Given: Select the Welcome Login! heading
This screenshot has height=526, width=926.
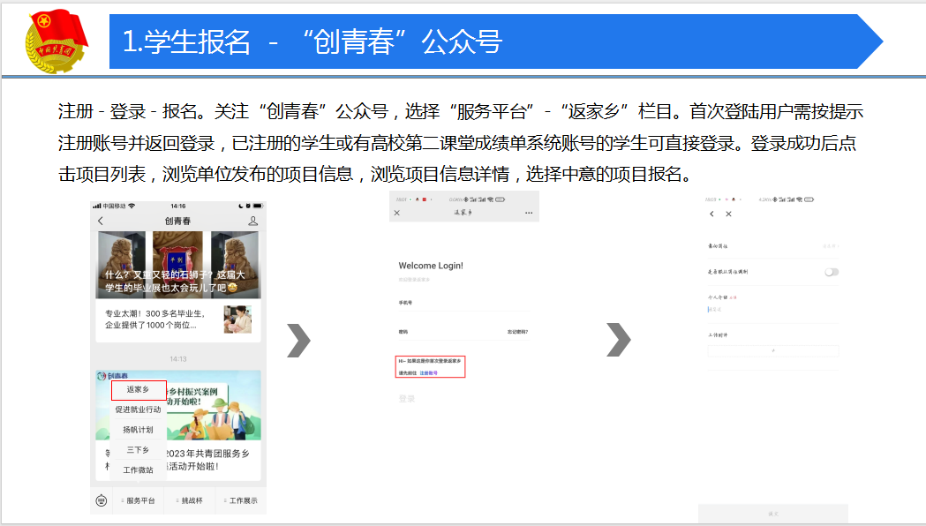Looking at the screenshot, I should (431, 266).
